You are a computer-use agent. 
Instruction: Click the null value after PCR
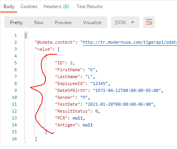click(77, 118)
